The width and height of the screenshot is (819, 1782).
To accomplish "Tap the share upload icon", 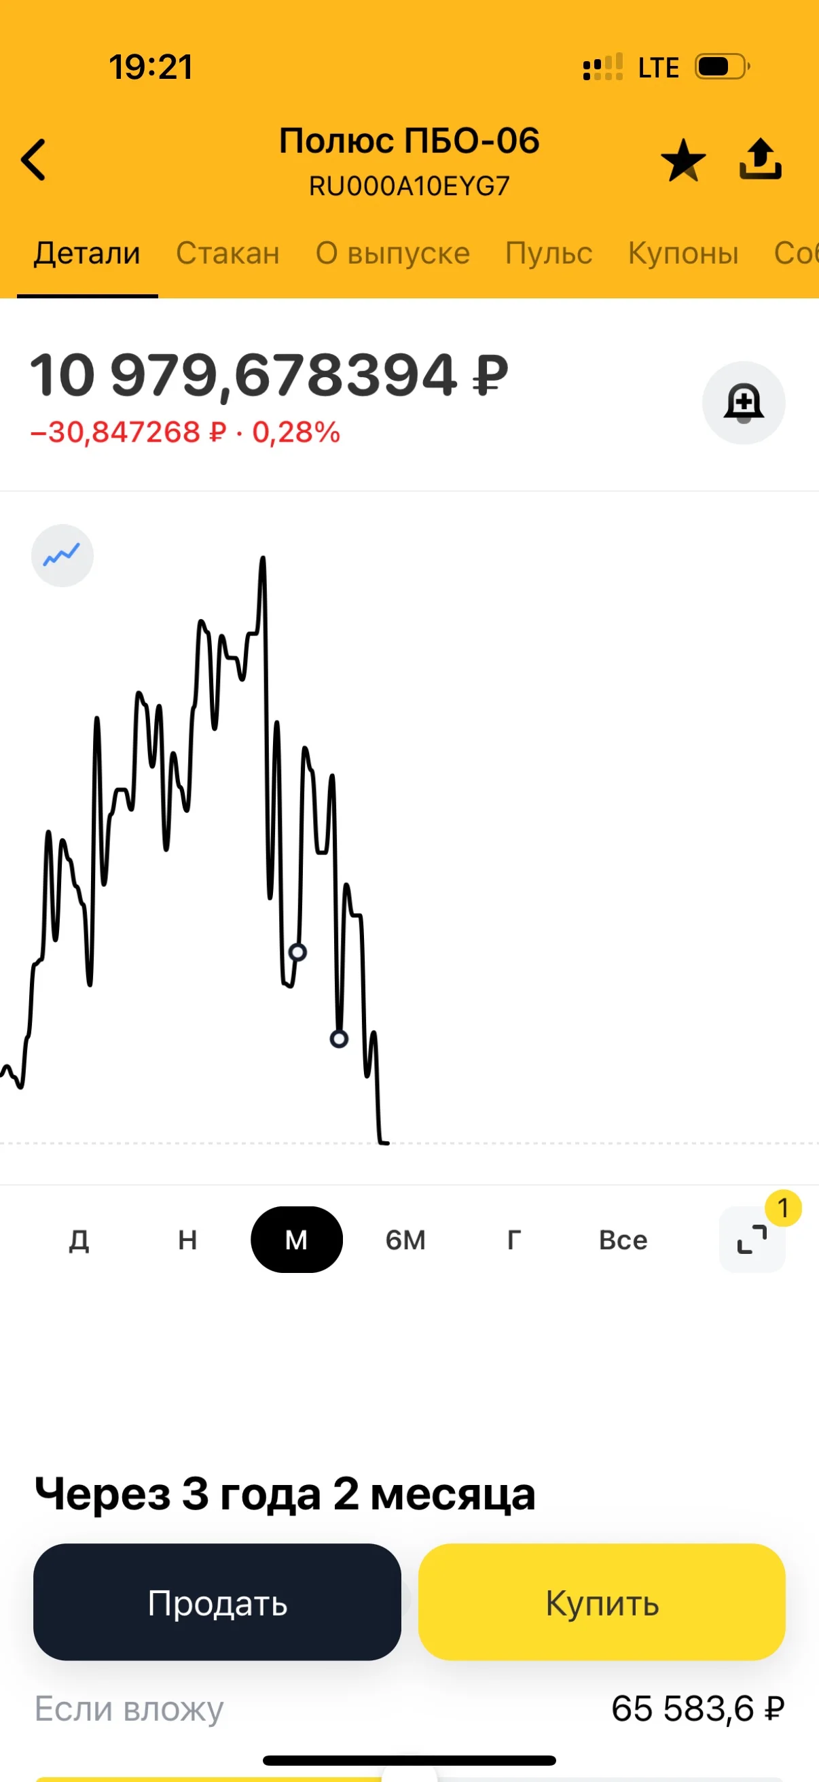I will tap(760, 159).
